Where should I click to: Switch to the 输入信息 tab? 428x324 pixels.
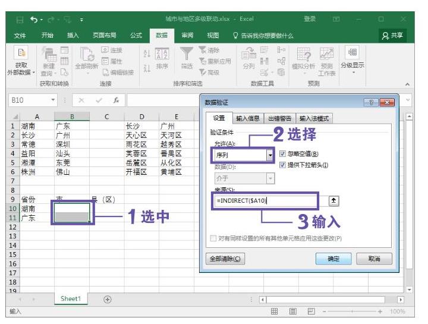[x=247, y=118]
